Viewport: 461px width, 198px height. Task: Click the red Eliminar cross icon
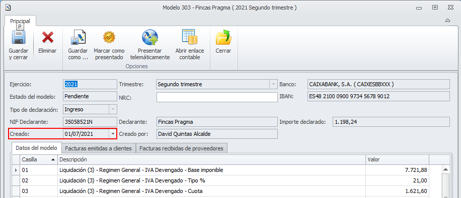(x=47, y=38)
